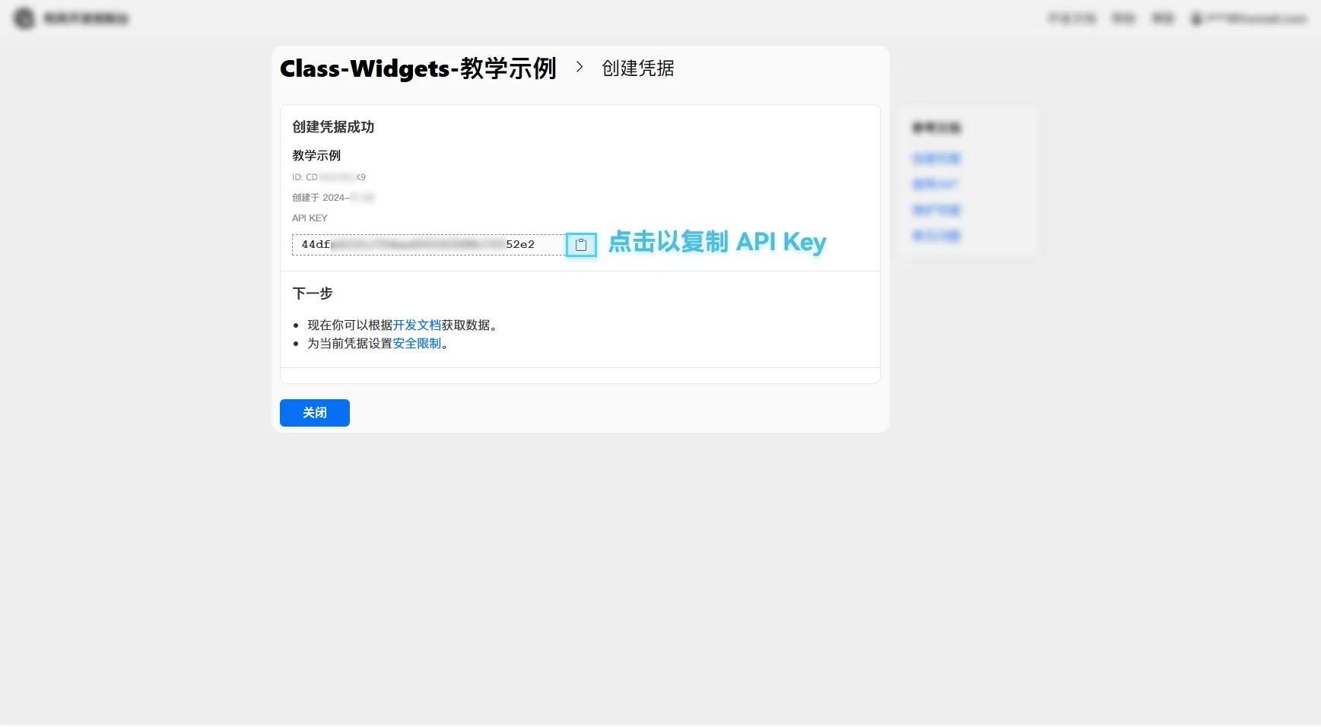Click the developer platform logo
The width and height of the screenshot is (1321, 727).
pos(24,17)
